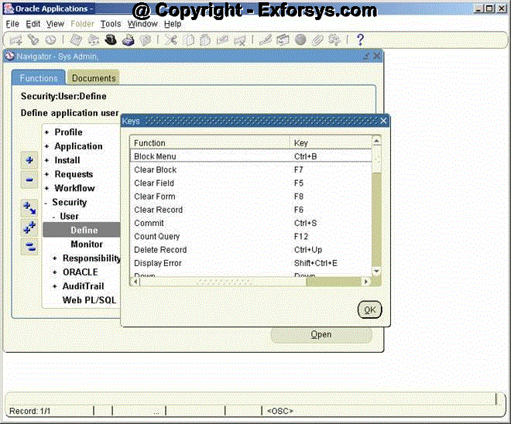Viewport: 511px width, 424px height.
Task: Expand the Profile tree node
Action: coord(46,132)
